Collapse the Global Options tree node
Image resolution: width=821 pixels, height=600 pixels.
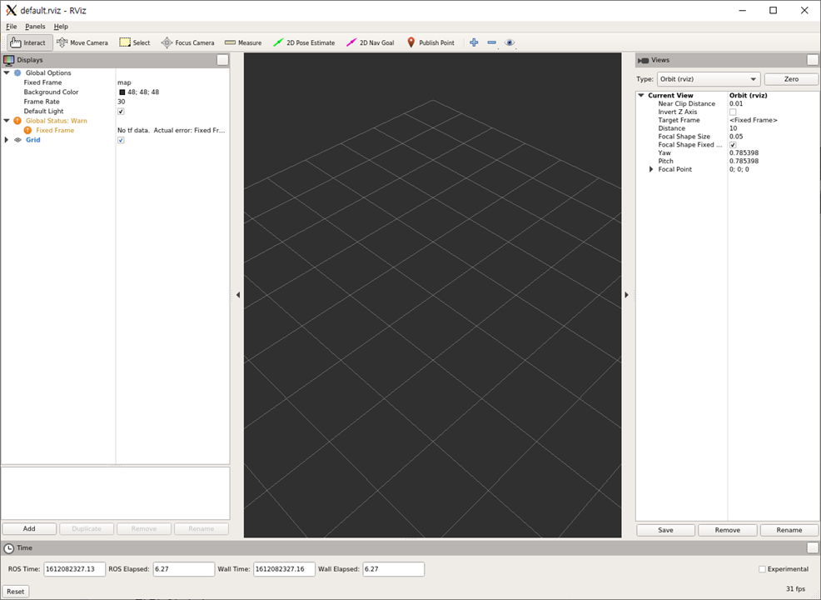pos(7,72)
